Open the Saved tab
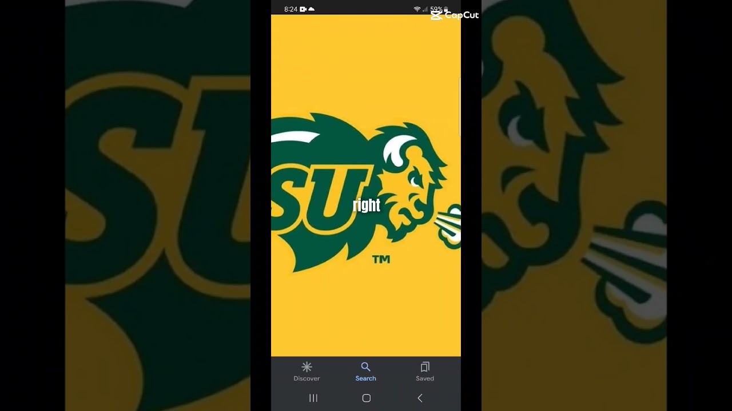732x411 pixels. [425, 371]
